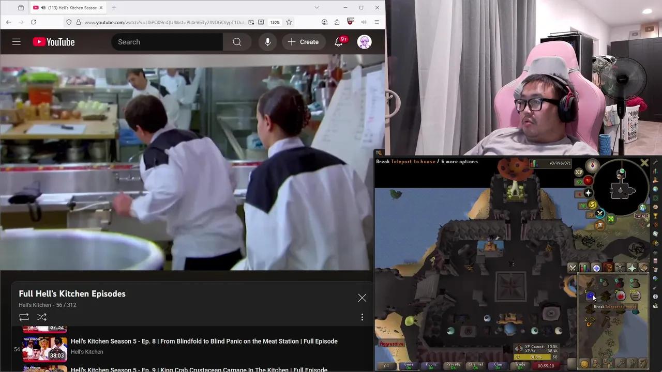Click the Teleport to house tablet in inventory
This screenshot has width=662, height=372.
click(590, 296)
